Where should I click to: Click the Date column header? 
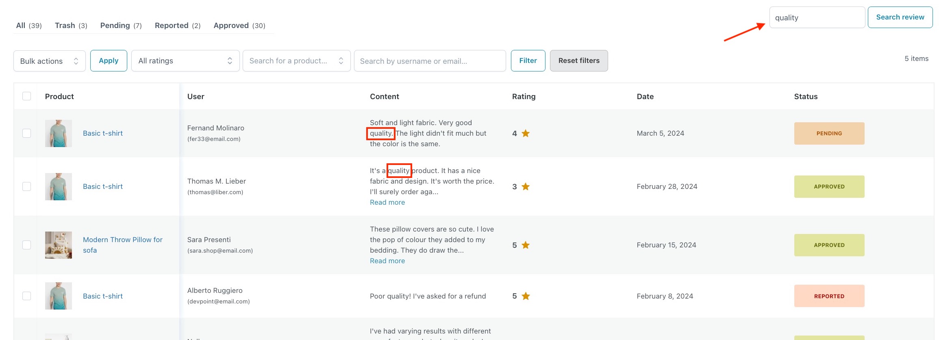click(645, 96)
